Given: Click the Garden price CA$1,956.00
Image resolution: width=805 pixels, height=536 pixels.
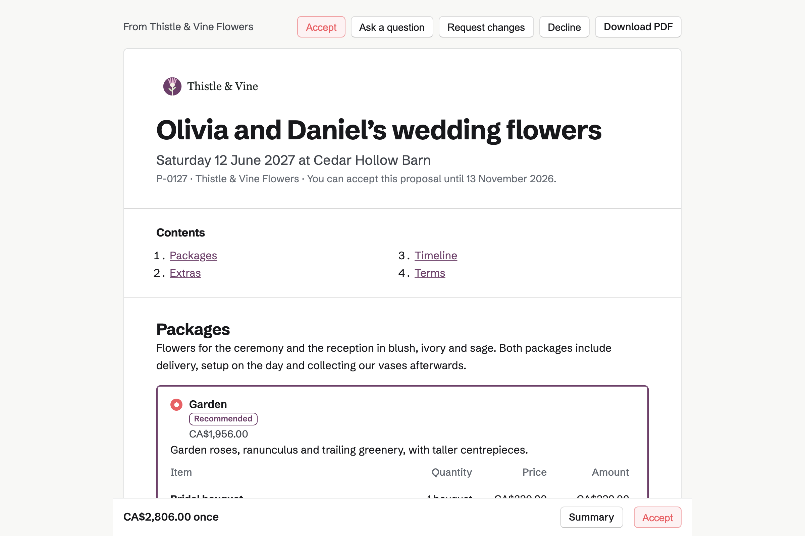Looking at the screenshot, I should point(218,434).
